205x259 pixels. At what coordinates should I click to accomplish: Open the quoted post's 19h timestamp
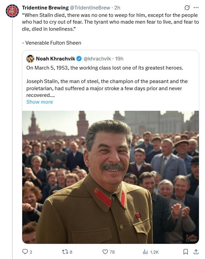pos(119,59)
